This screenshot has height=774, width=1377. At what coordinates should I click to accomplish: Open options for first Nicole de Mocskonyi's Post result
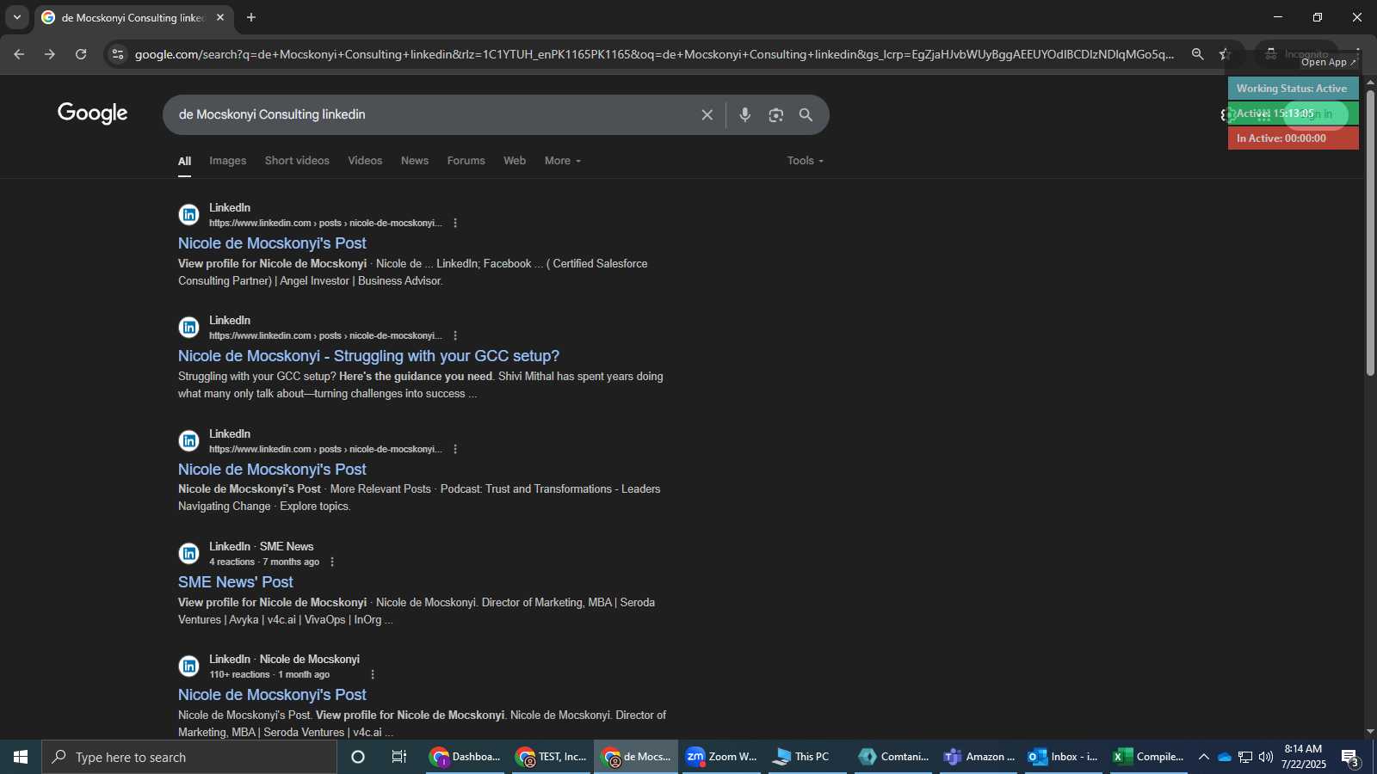(455, 223)
